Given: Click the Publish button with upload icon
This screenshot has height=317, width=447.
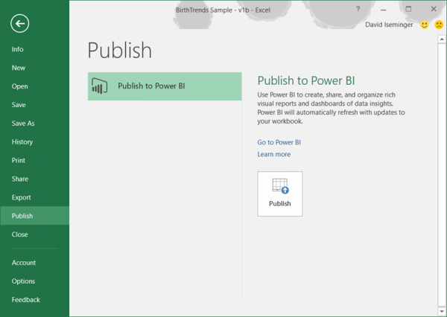Looking at the screenshot, I should (x=279, y=193).
